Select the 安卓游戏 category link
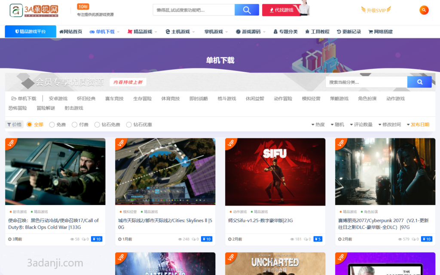440x275 pixels. (x=58, y=98)
